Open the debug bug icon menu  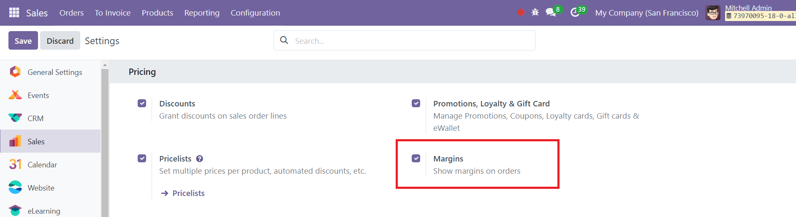[x=535, y=13]
